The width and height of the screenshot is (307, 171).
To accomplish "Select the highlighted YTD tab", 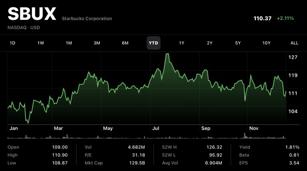I will (x=153, y=43).
